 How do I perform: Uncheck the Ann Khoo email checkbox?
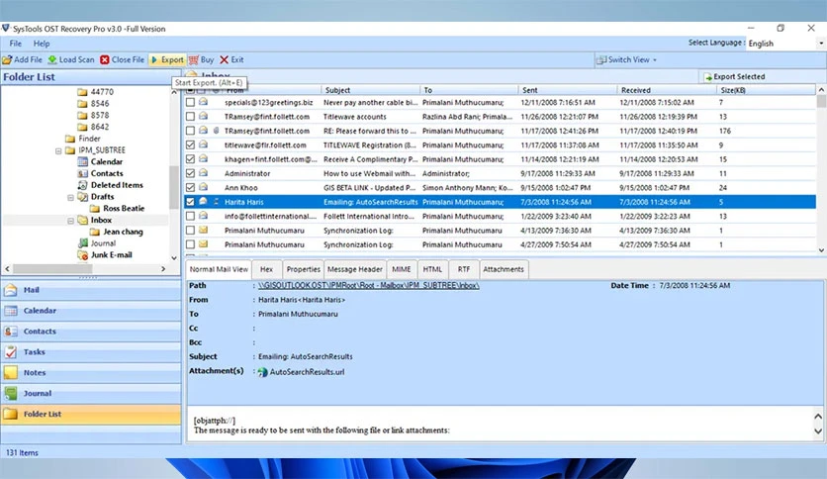coord(190,188)
